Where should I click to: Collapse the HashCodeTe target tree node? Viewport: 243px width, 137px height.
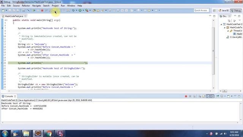point(225,27)
